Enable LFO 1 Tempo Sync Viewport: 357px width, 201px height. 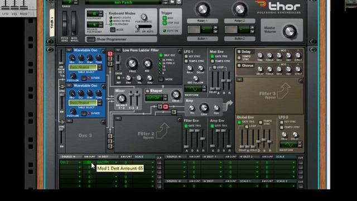click(x=186, y=61)
